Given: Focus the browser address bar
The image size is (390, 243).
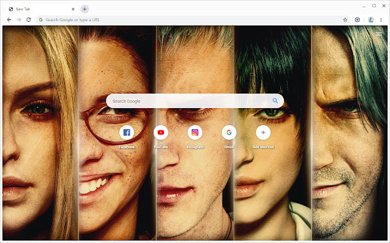Looking at the screenshot, I should point(193,20).
